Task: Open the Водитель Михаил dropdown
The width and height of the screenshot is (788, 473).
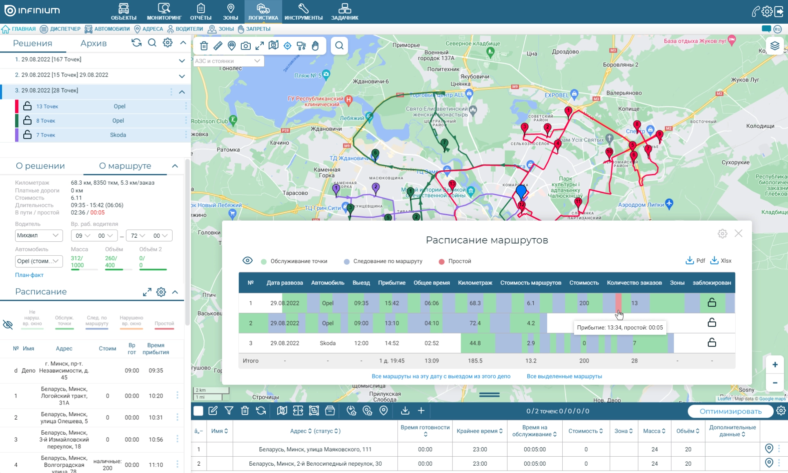Action: pos(39,235)
